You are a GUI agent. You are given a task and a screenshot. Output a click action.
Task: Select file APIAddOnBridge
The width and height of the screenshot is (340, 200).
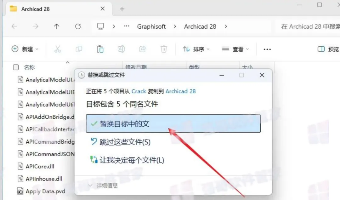coord(50,117)
